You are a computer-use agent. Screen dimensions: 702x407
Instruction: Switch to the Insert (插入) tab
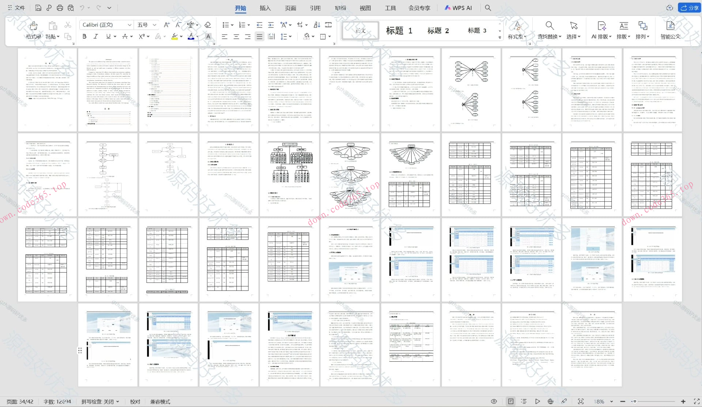coord(265,8)
